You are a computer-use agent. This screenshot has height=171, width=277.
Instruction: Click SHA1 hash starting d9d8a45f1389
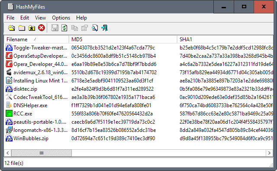tap(226, 138)
